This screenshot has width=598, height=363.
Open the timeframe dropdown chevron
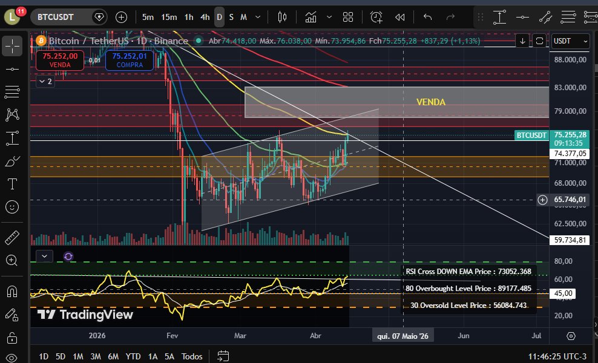click(257, 17)
